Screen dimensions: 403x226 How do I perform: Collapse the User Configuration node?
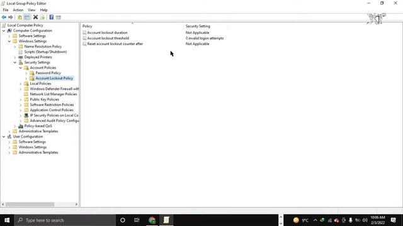coord(4,137)
